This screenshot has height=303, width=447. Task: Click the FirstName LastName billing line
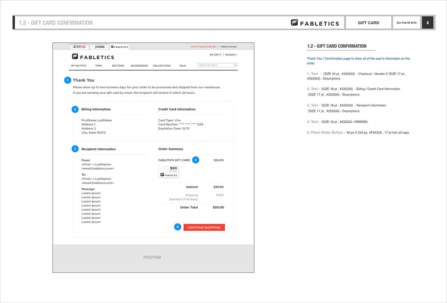pyautogui.click(x=97, y=120)
